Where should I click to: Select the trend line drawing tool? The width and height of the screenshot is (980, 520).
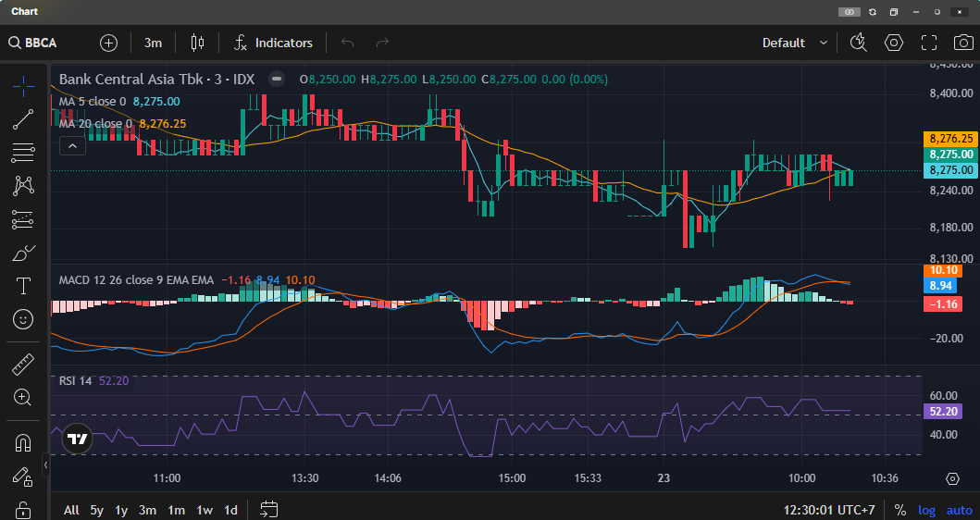(23, 119)
